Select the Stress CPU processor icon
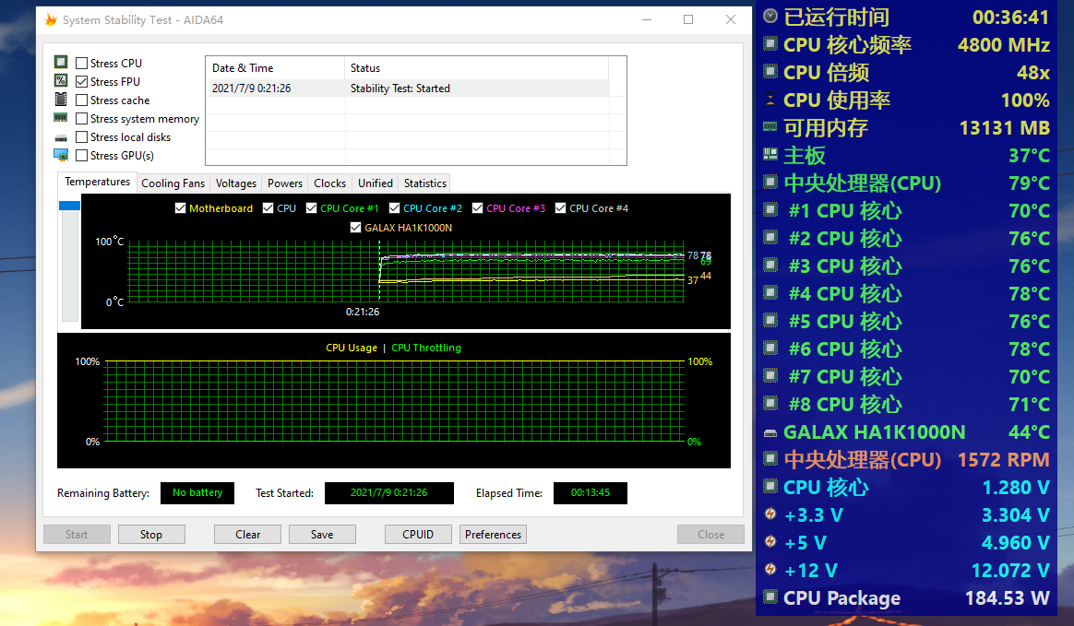Image resolution: width=1074 pixels, height=626 pixels. coord(61,63)
